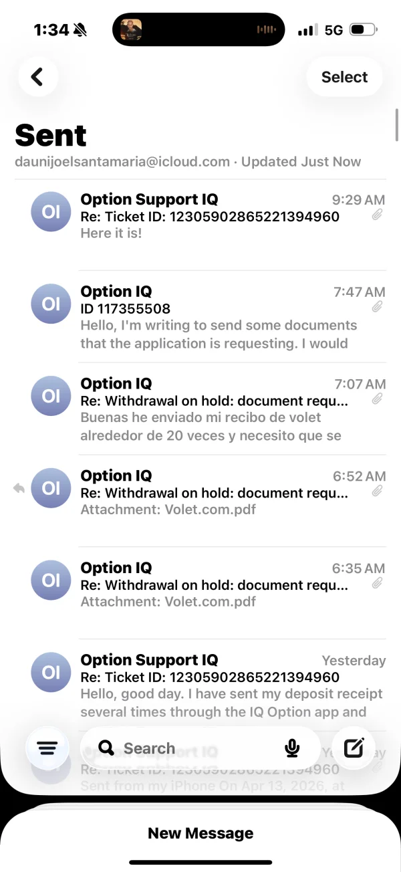This screenshot has height=872, width=401.
Task: Click the scrollbar indicator on the right edge
Action: coord(397,124)
